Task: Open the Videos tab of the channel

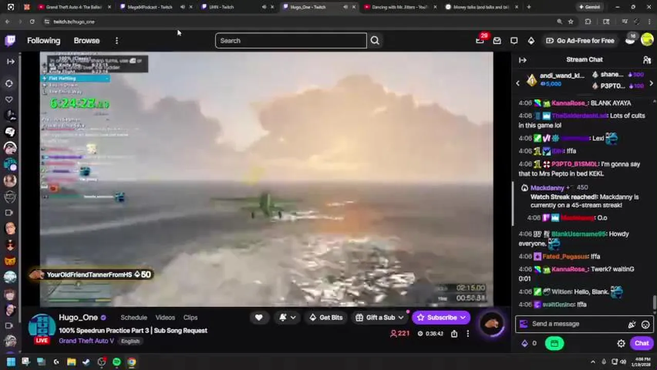Action: (165, 318)
